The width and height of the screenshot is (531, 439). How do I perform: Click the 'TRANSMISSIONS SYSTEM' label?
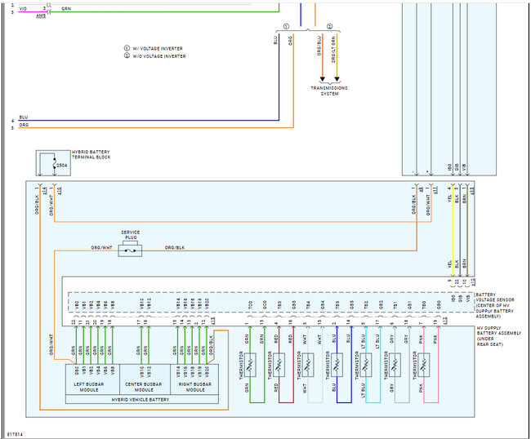point(329,91)
